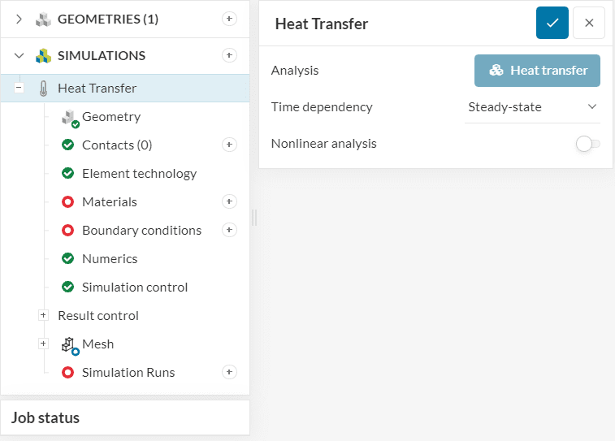The height and width of the screenshot is (441, 615).
Task: Add a new simulation with plus icon
Action: [x=229, y=55]
